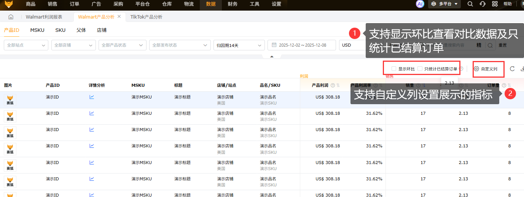524x197 pixels.
Task: Close the Walmart产品分析 tab
Action: [x=119, y=17]
